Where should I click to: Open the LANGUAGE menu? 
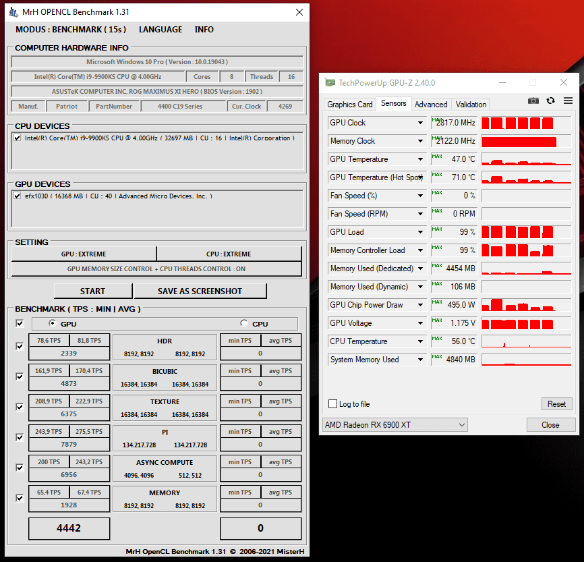[x=160, y=30]
